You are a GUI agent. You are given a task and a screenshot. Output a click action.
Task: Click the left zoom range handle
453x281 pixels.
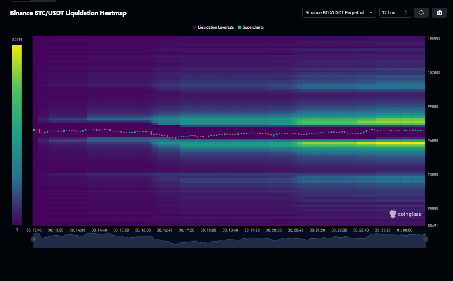(x=33, y=239)
